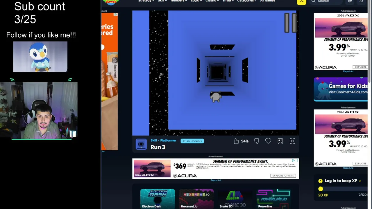Click the 2/120 XP counter
The image size is (372, 209).
363,195
